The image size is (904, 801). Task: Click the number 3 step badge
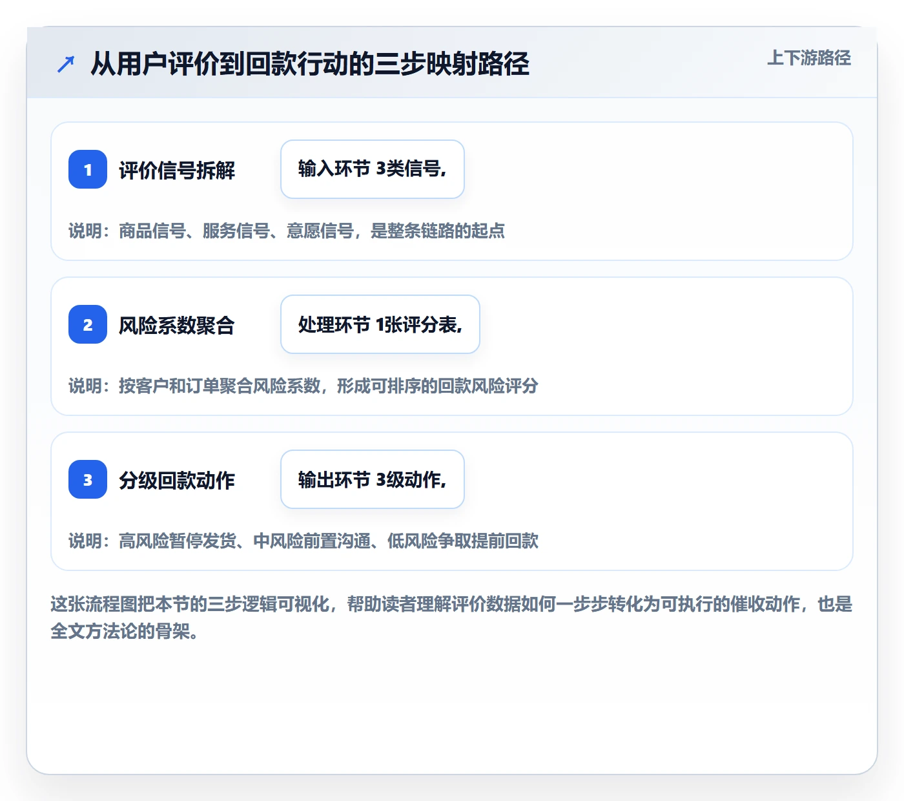(x=88, y=479)
